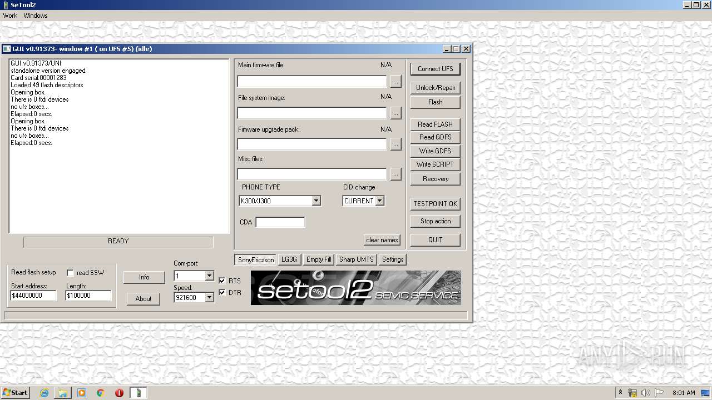The image size is (712, 400).
Task: Click the TESTPOINT OK button
Action: 436,204
